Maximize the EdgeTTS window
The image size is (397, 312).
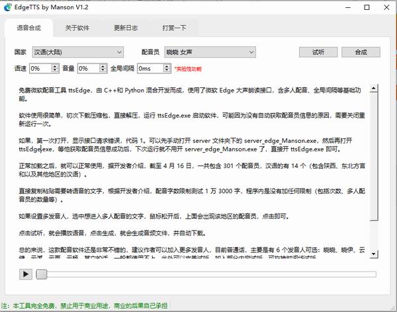click(367, 7)
